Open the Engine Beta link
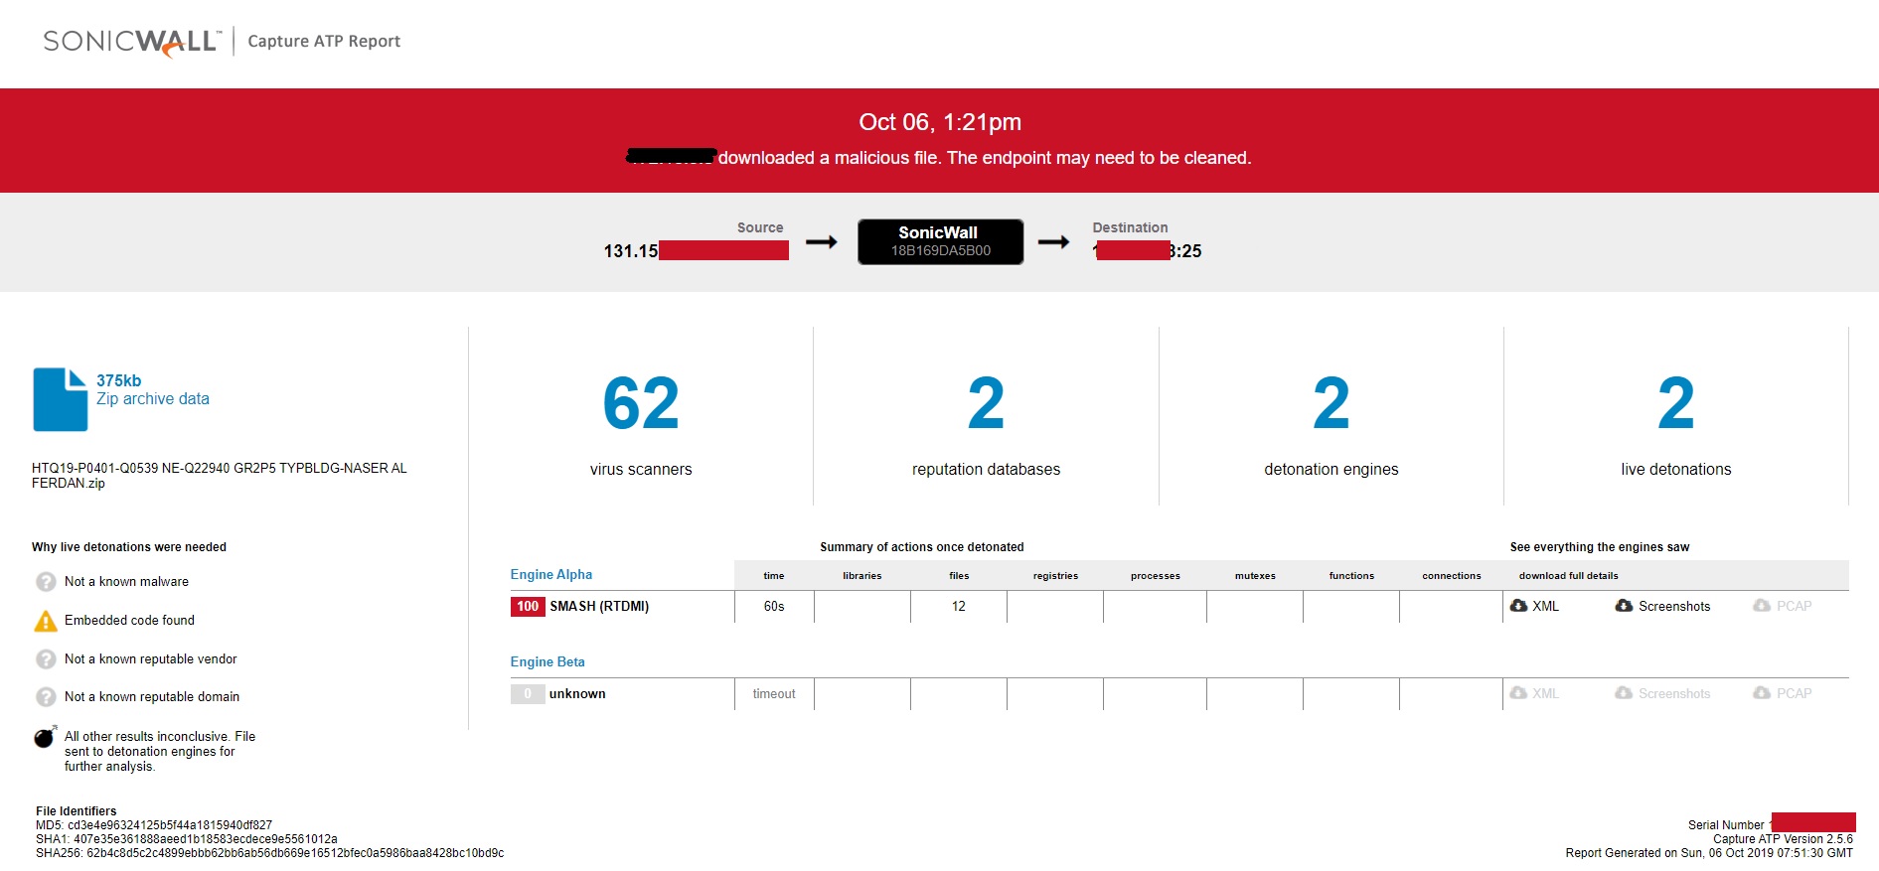The image size is (1879, 871). (548, 662)
